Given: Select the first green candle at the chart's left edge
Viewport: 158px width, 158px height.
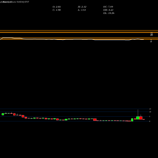Looking at the screenshot, I should click(x=3, y=114).
